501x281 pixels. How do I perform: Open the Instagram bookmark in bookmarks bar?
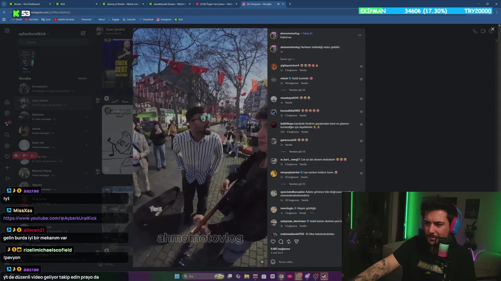click(x=164, y=19)
